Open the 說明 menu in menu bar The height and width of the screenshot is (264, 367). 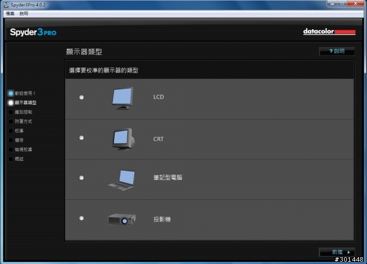[x=24, y=14]
